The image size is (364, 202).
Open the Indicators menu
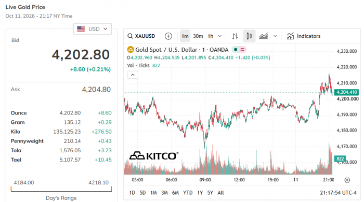coord(303,36)
